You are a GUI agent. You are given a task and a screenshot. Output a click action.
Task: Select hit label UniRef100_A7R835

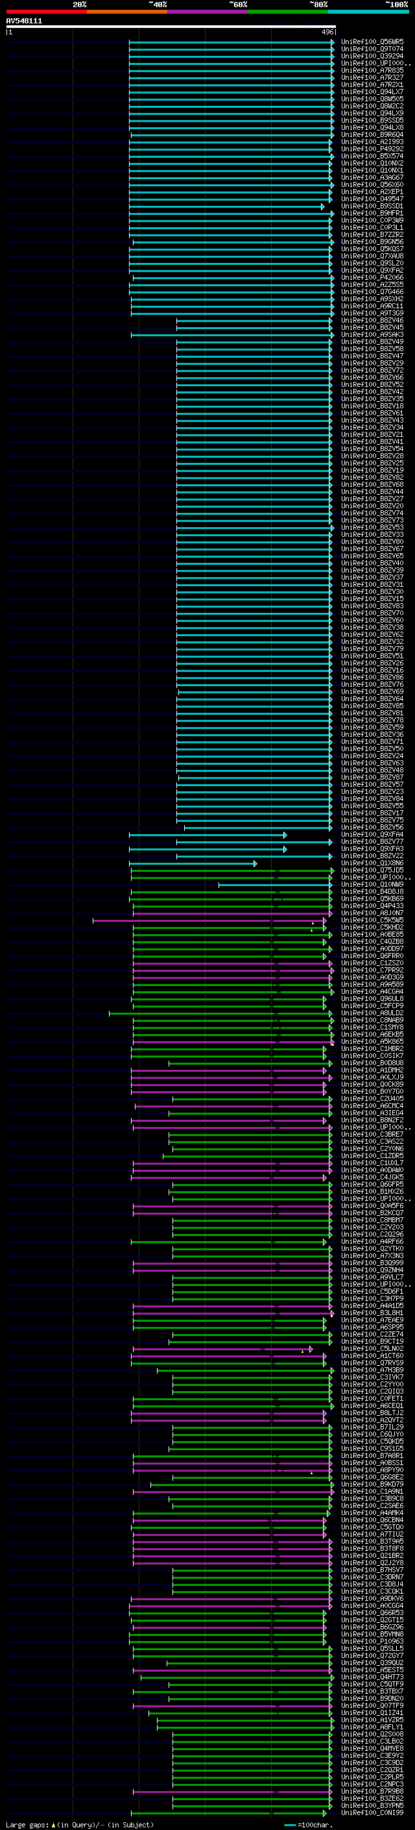point(372,70)
